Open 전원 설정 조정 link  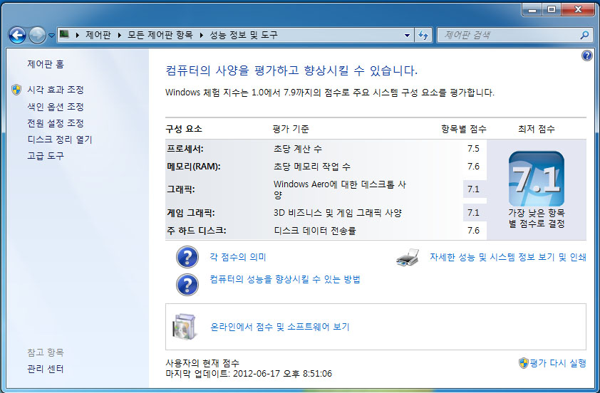click(56, 123)
